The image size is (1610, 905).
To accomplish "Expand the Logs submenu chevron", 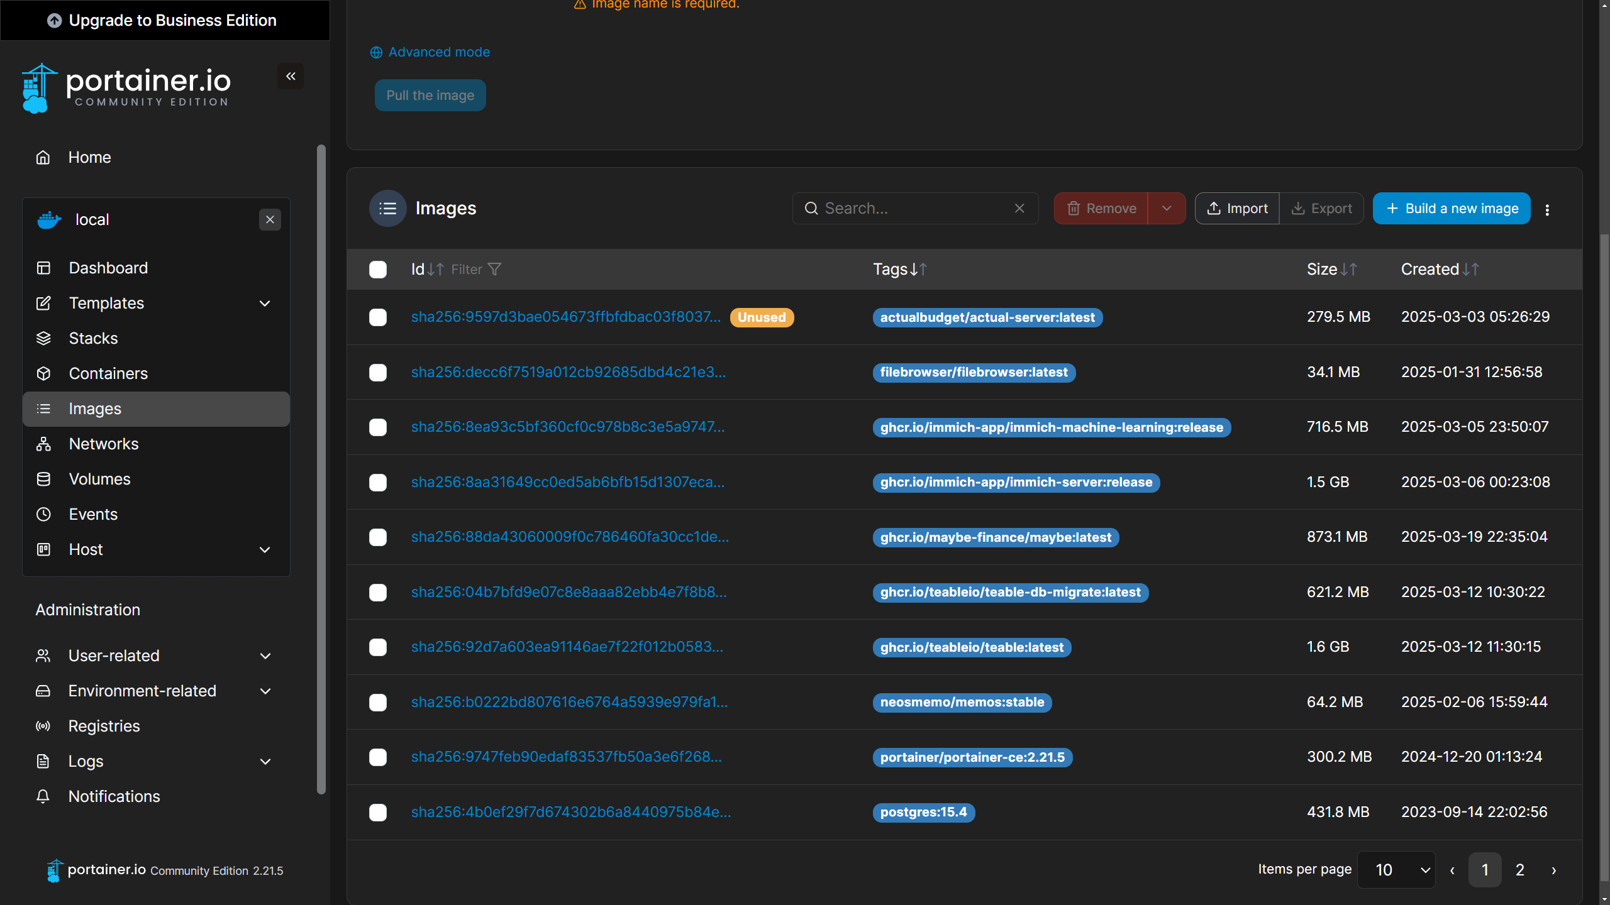I will [x=265, y=761].
